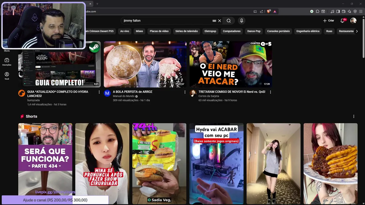Open the MINA SE PRONUNCIA short

102,164
